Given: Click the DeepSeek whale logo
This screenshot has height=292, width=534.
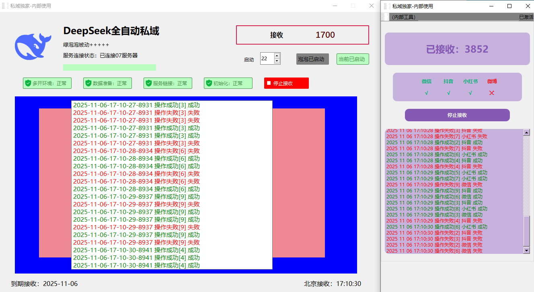Looking at the screenshot, I should click(33, 46).
